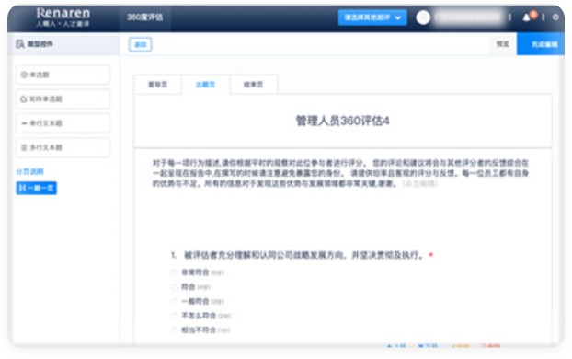Open the 请选择其他测评 dropdown
Screen dimensions: 572x359
click(372, 17)
